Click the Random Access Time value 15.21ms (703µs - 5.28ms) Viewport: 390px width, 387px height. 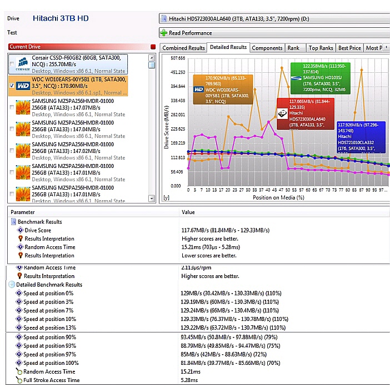(x=211, y=247)
